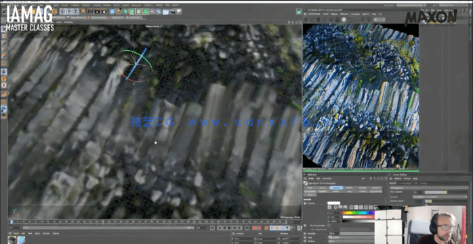
Task: Click the Render to Picture Viewer icon
Action: 97,12
